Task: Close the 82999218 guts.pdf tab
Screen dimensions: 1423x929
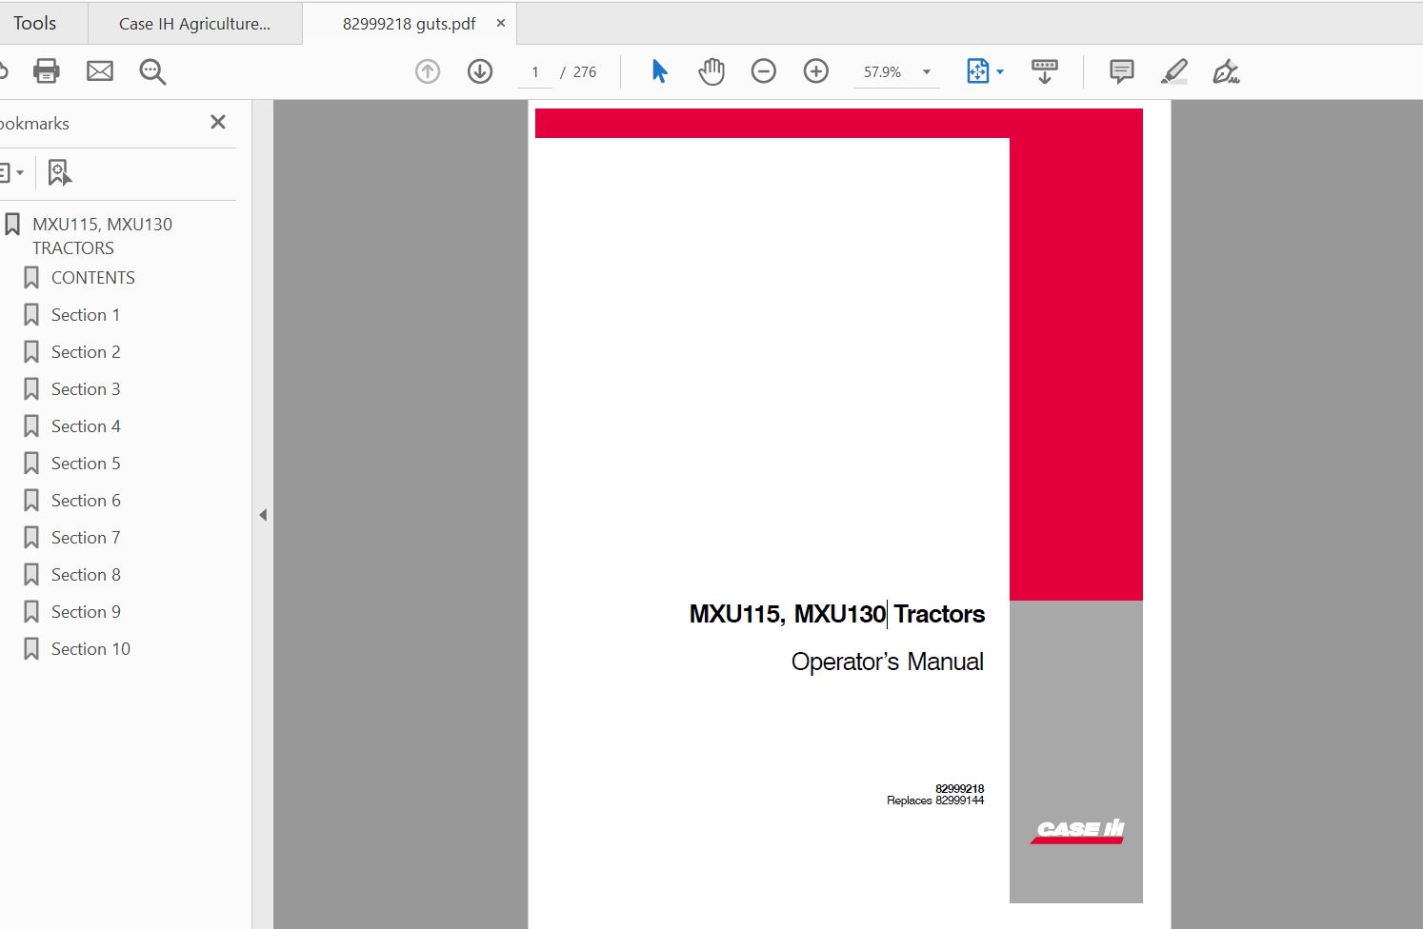Action: click(x=501, y=23)
